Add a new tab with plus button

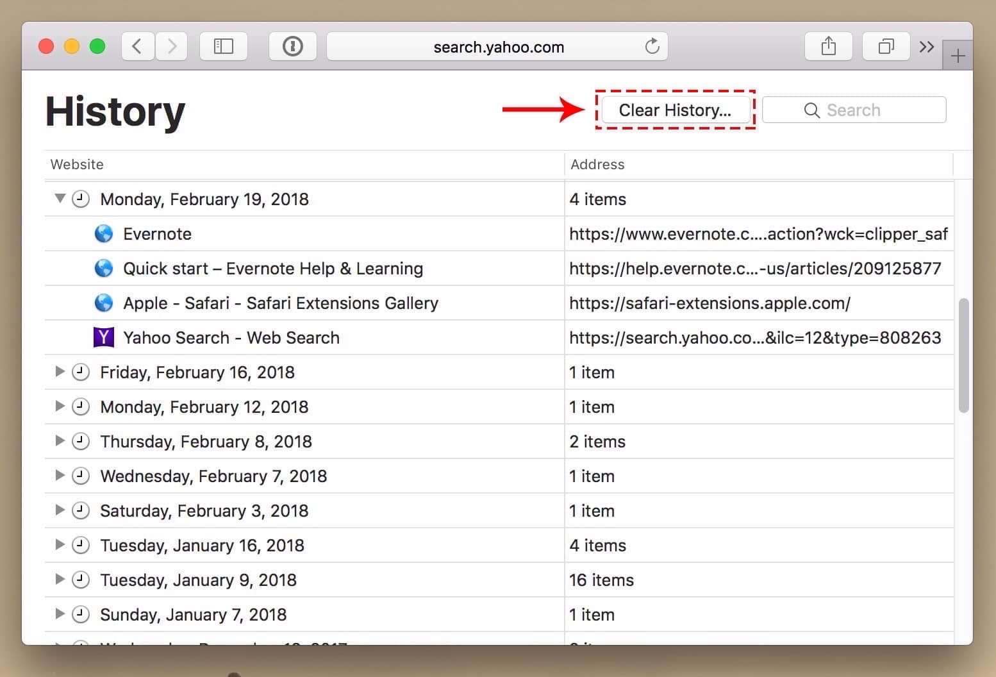(958, 56)
